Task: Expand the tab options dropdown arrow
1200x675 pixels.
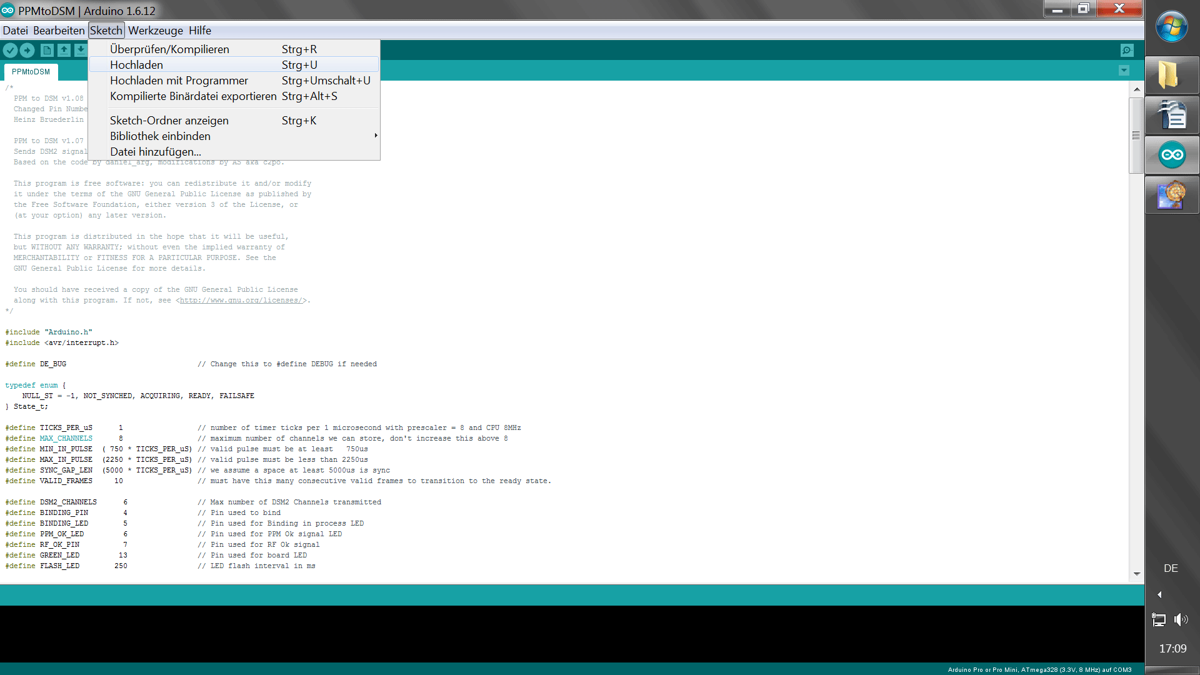Action: 1124,71
